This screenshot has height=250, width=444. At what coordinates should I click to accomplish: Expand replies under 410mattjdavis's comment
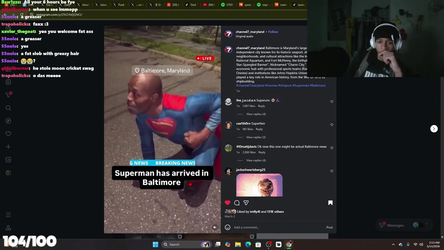click(256, 160)
